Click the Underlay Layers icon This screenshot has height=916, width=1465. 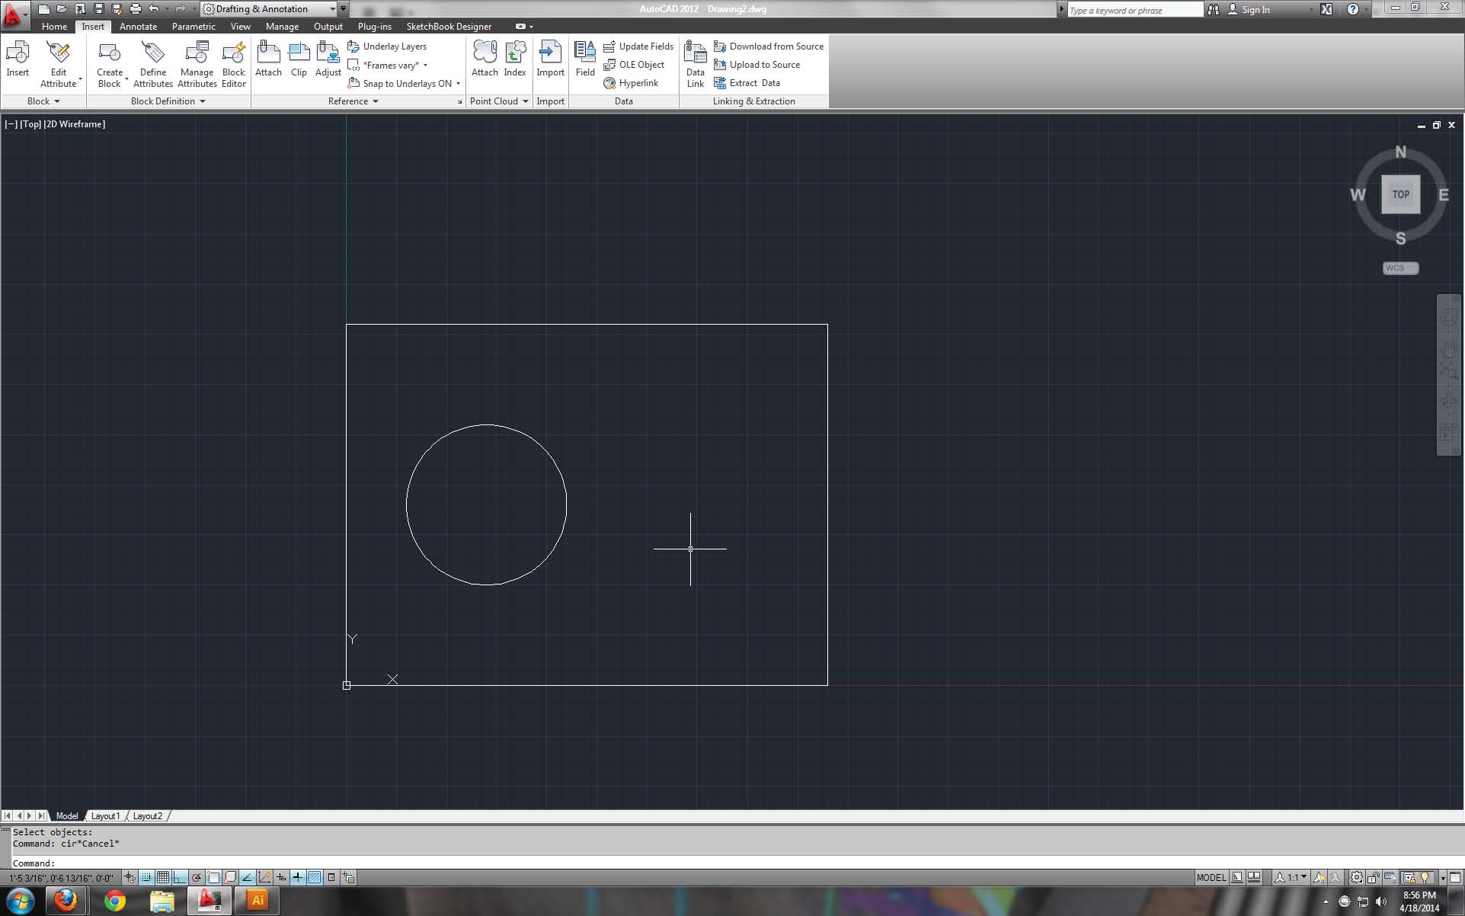pyautogui.click(x=353, y=46)
